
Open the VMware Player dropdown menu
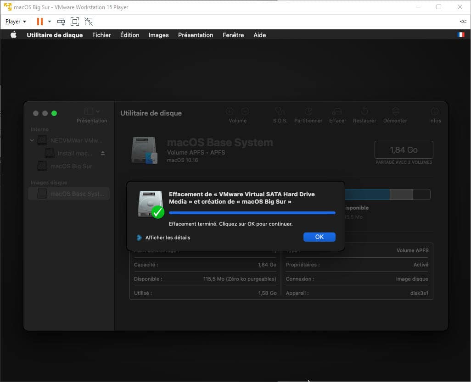click(x=16, y=22)
